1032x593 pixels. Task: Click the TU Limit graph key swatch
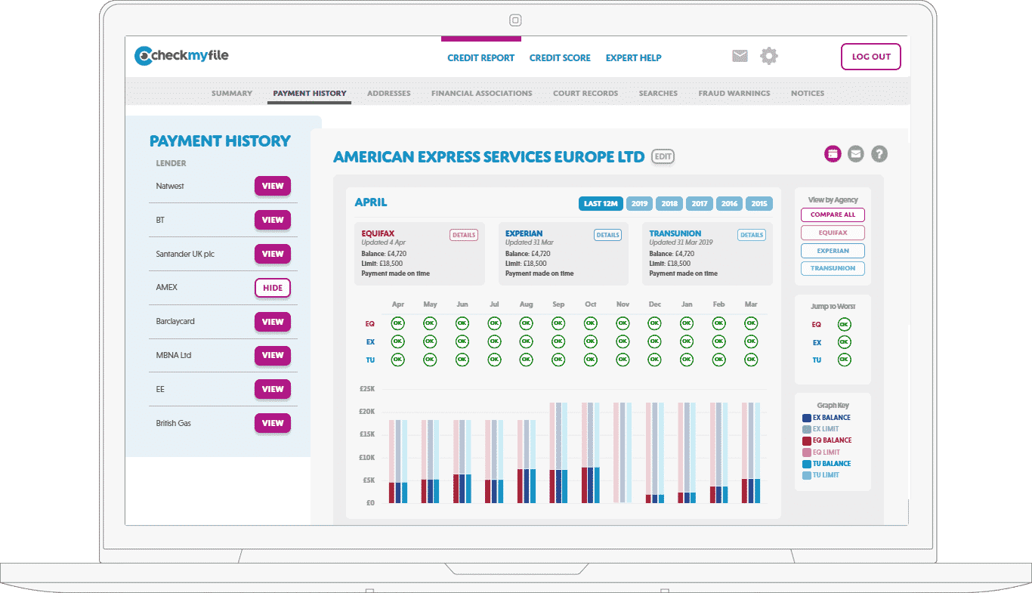click(x=806, y=475)
